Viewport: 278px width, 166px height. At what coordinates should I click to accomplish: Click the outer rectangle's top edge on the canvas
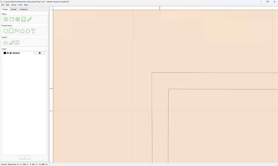pos(214,72)
